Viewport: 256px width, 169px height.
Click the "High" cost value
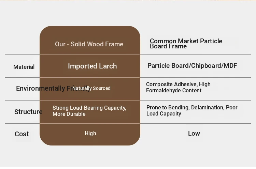(90, 134)
